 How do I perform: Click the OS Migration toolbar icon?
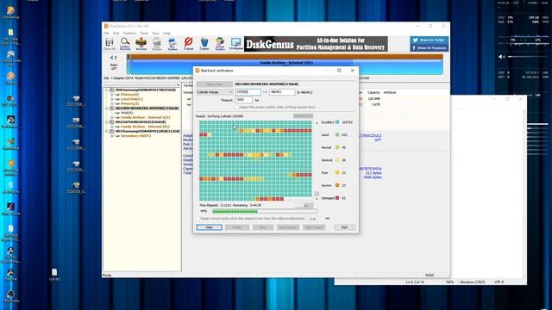pos(235,44)
